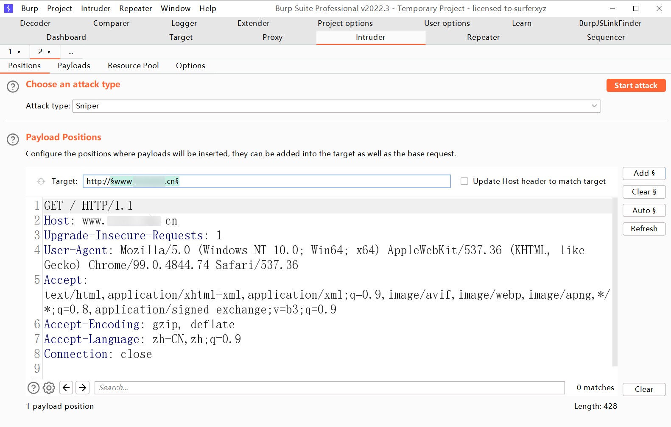Switch to the Decoder tab
Viewport: 671px width, 427px height.
[35, 23]
